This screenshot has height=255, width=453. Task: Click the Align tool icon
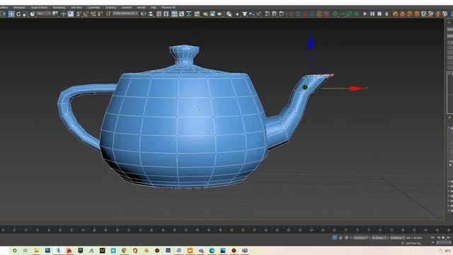tap(151, 14)
